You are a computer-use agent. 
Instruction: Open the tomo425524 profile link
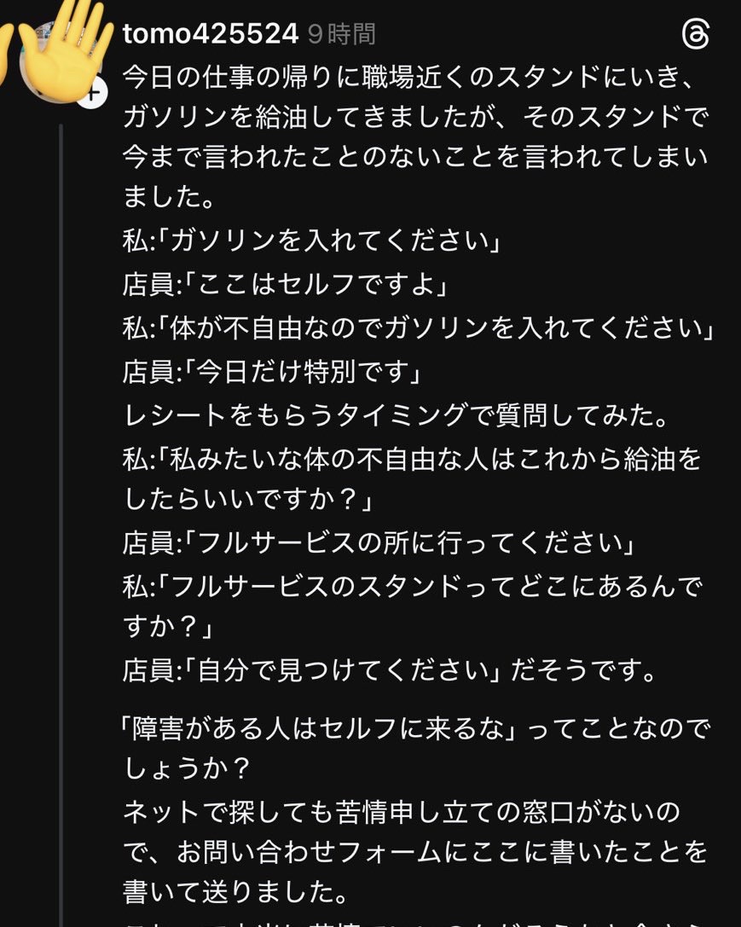tap(211, 35)
